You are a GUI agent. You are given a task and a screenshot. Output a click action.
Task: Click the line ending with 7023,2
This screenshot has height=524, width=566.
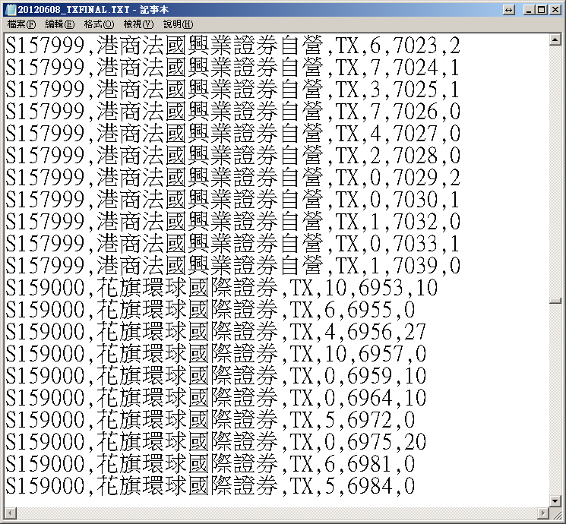232,46
